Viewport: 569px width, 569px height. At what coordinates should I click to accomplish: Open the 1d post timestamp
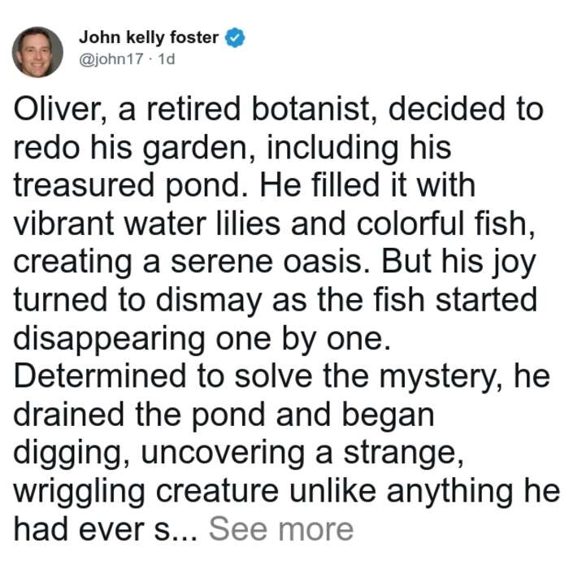coord(167,59)
